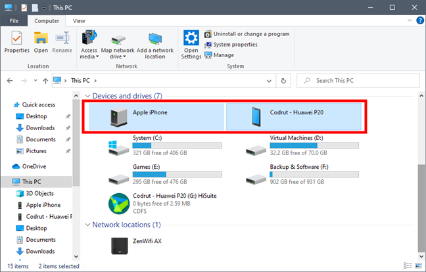Switch to the View ribbon tab

[79, 20]
